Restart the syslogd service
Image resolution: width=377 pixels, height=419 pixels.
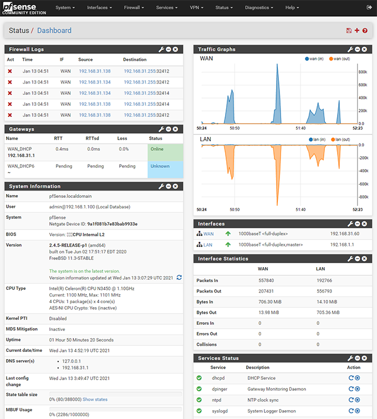(351, 411)
